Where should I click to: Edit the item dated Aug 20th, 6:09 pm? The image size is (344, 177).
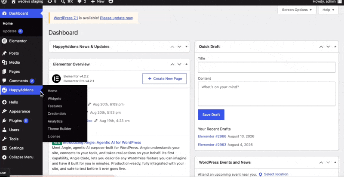point(89,104)
